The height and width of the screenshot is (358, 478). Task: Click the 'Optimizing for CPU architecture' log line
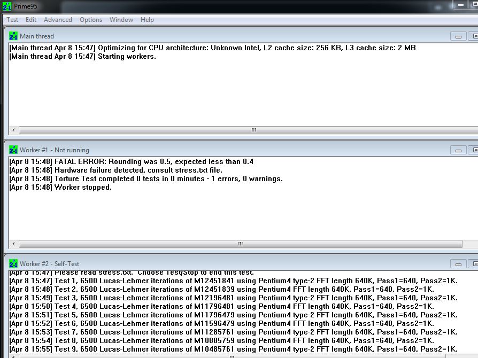coord(212,48)
